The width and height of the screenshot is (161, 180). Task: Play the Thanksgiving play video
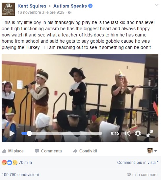[12, 133]
